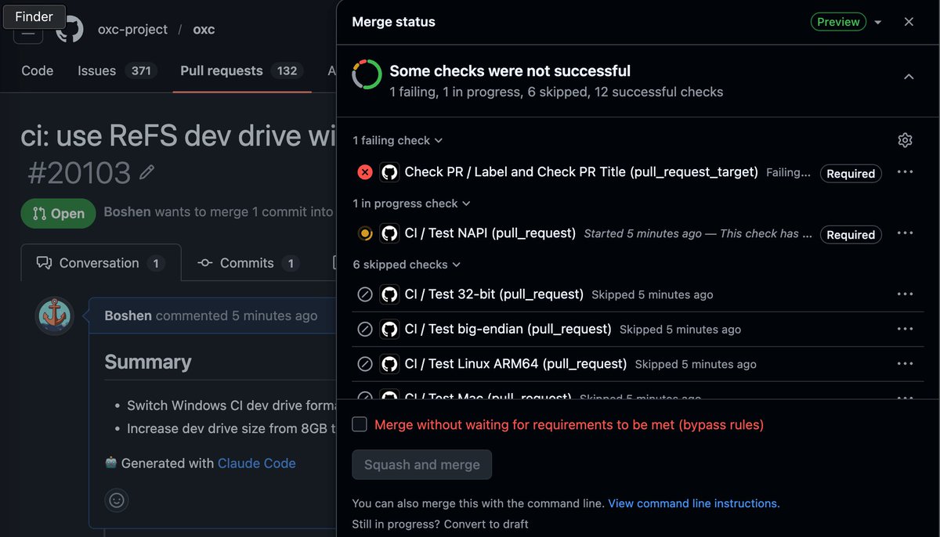Viewport: 940px width, 537px height.
Task: Click the Merge status heading
Action: point(394,22)
